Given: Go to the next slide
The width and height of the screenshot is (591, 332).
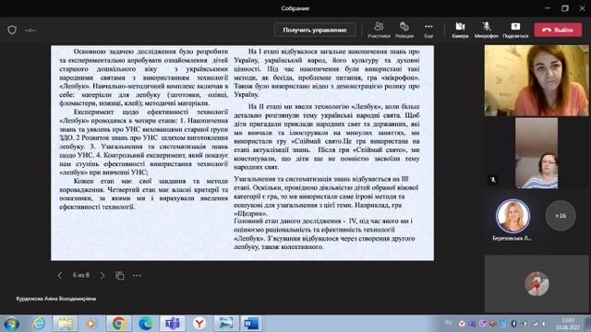Looking at the screenshot, I should tap(103, 276).
